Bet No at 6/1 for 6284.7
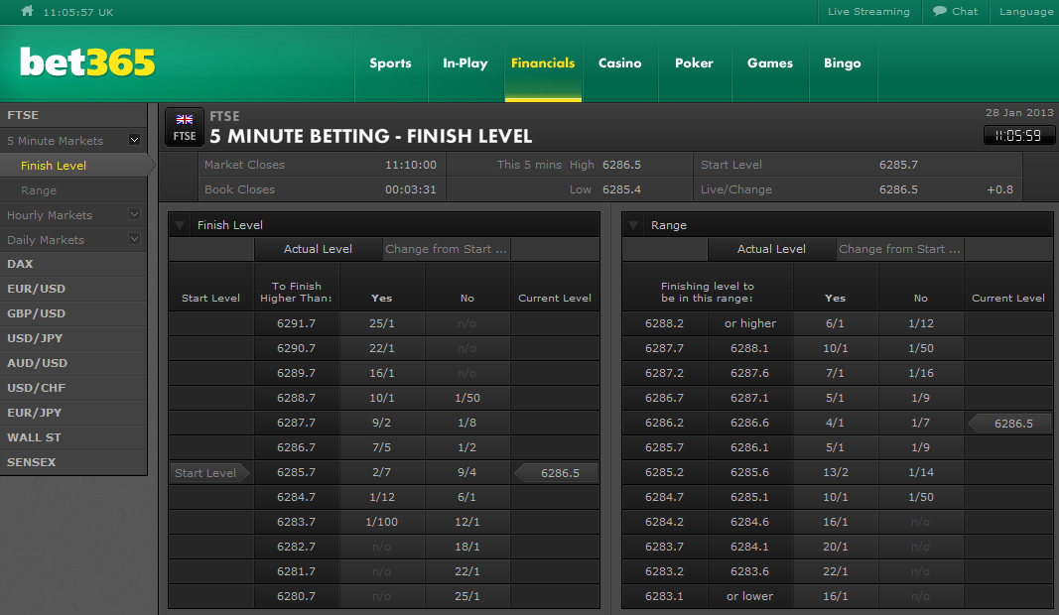 tap(467, 497)
